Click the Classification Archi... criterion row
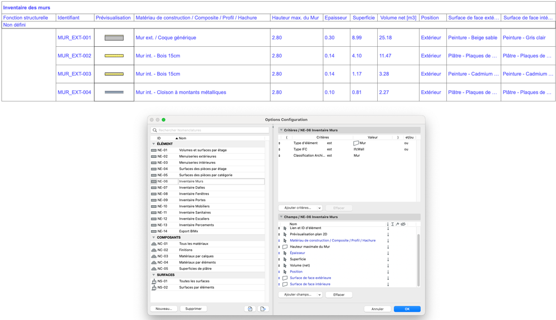The width and height of the screenshot is (556, 320). [348, 156]
